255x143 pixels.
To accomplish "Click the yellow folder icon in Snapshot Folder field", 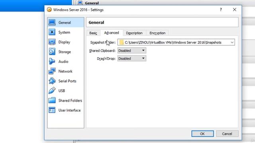I will coord(121,43).
